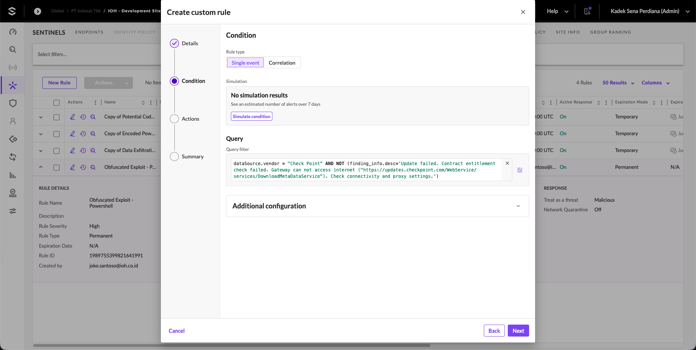The height and width of the screenshot is (350, 696).
Task: Search events for Copy of Potential Cod... rule
Action: (x=93, y=117)
